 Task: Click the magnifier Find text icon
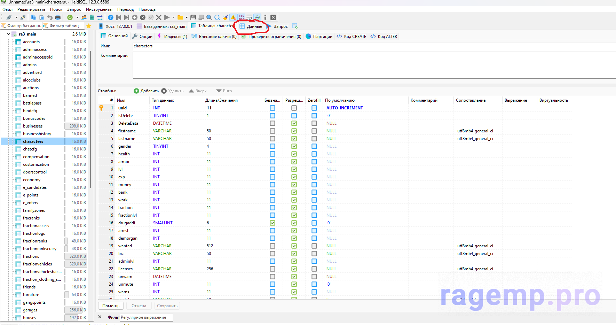209,17
